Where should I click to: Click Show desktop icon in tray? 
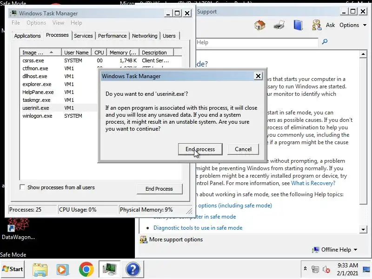(x=366, y=269)
